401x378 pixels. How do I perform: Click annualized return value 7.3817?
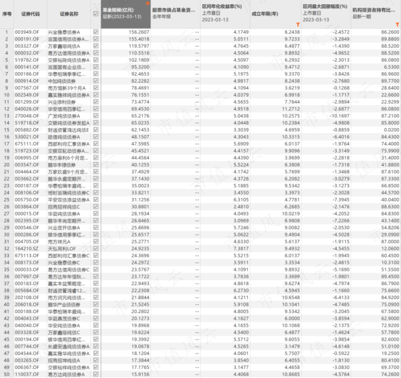coord(241,248)
